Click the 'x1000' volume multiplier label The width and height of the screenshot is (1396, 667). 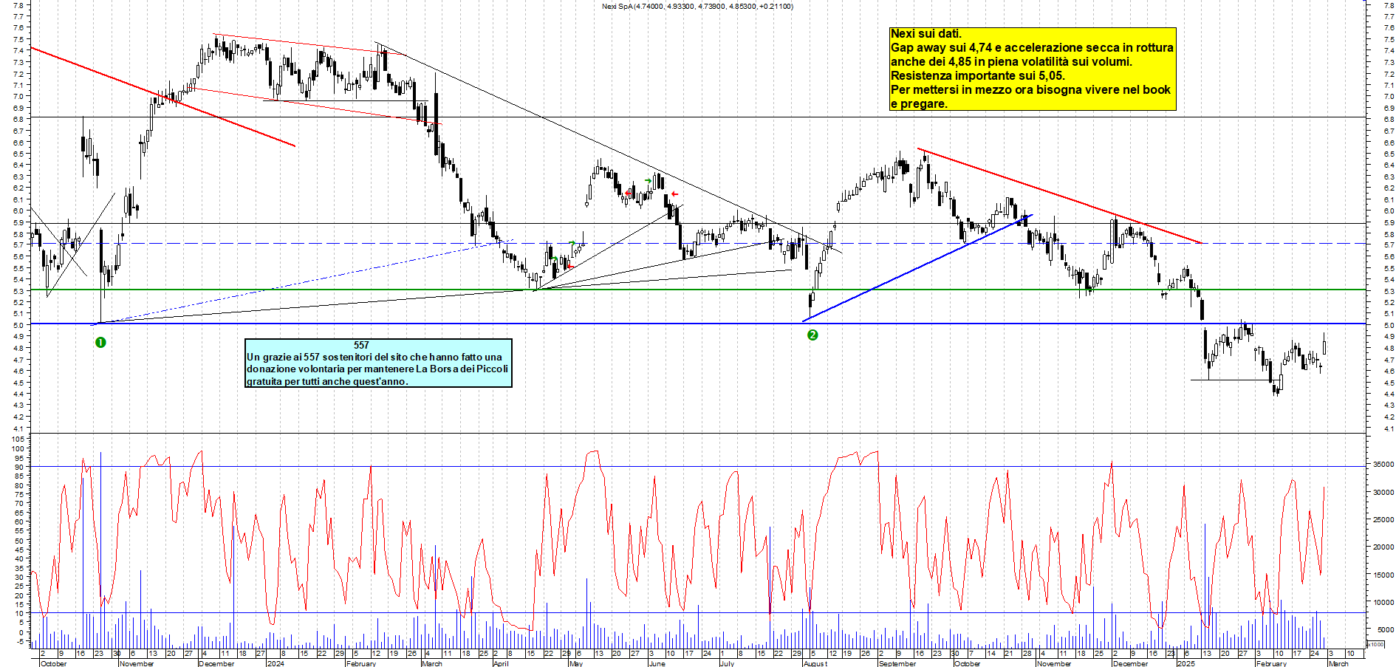point(1376,645)
